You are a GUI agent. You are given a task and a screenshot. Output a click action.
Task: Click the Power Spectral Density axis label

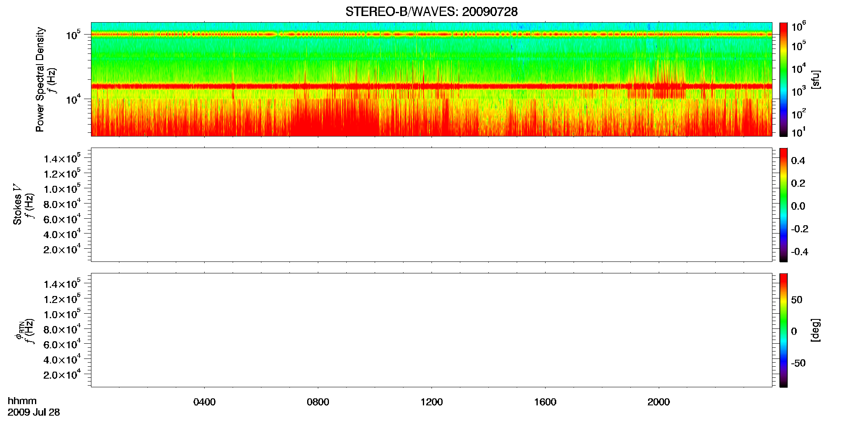40,79
